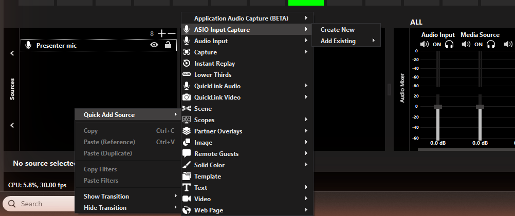Expand the Show Transition submenu
This screenshot has height=216, width=515.
176,197
